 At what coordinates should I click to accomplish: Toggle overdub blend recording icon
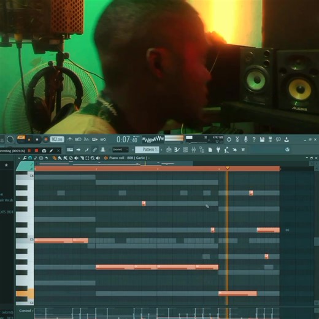tap(94, 139)
